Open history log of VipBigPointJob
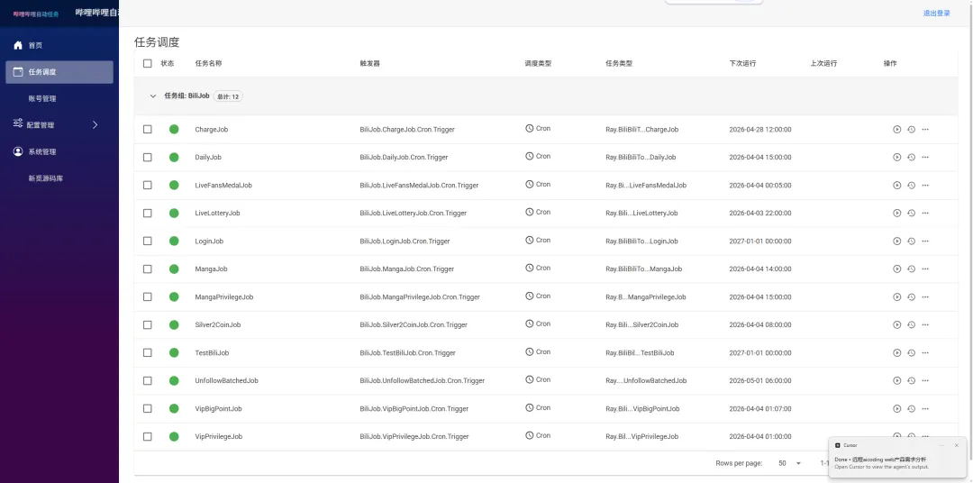 point(911,409)
